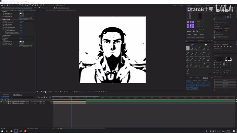Viewport: 237px width, 133px height.
Task: Click the current time indicator on timeline
Action: tap(71, 98)
